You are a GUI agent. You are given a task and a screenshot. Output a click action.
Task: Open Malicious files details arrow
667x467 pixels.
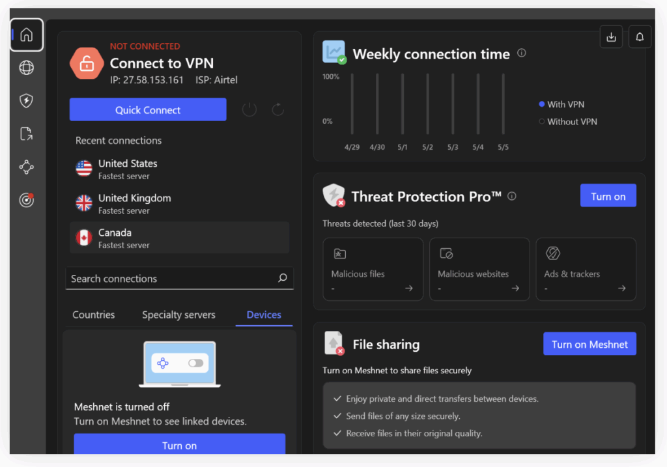click(409, 289)
